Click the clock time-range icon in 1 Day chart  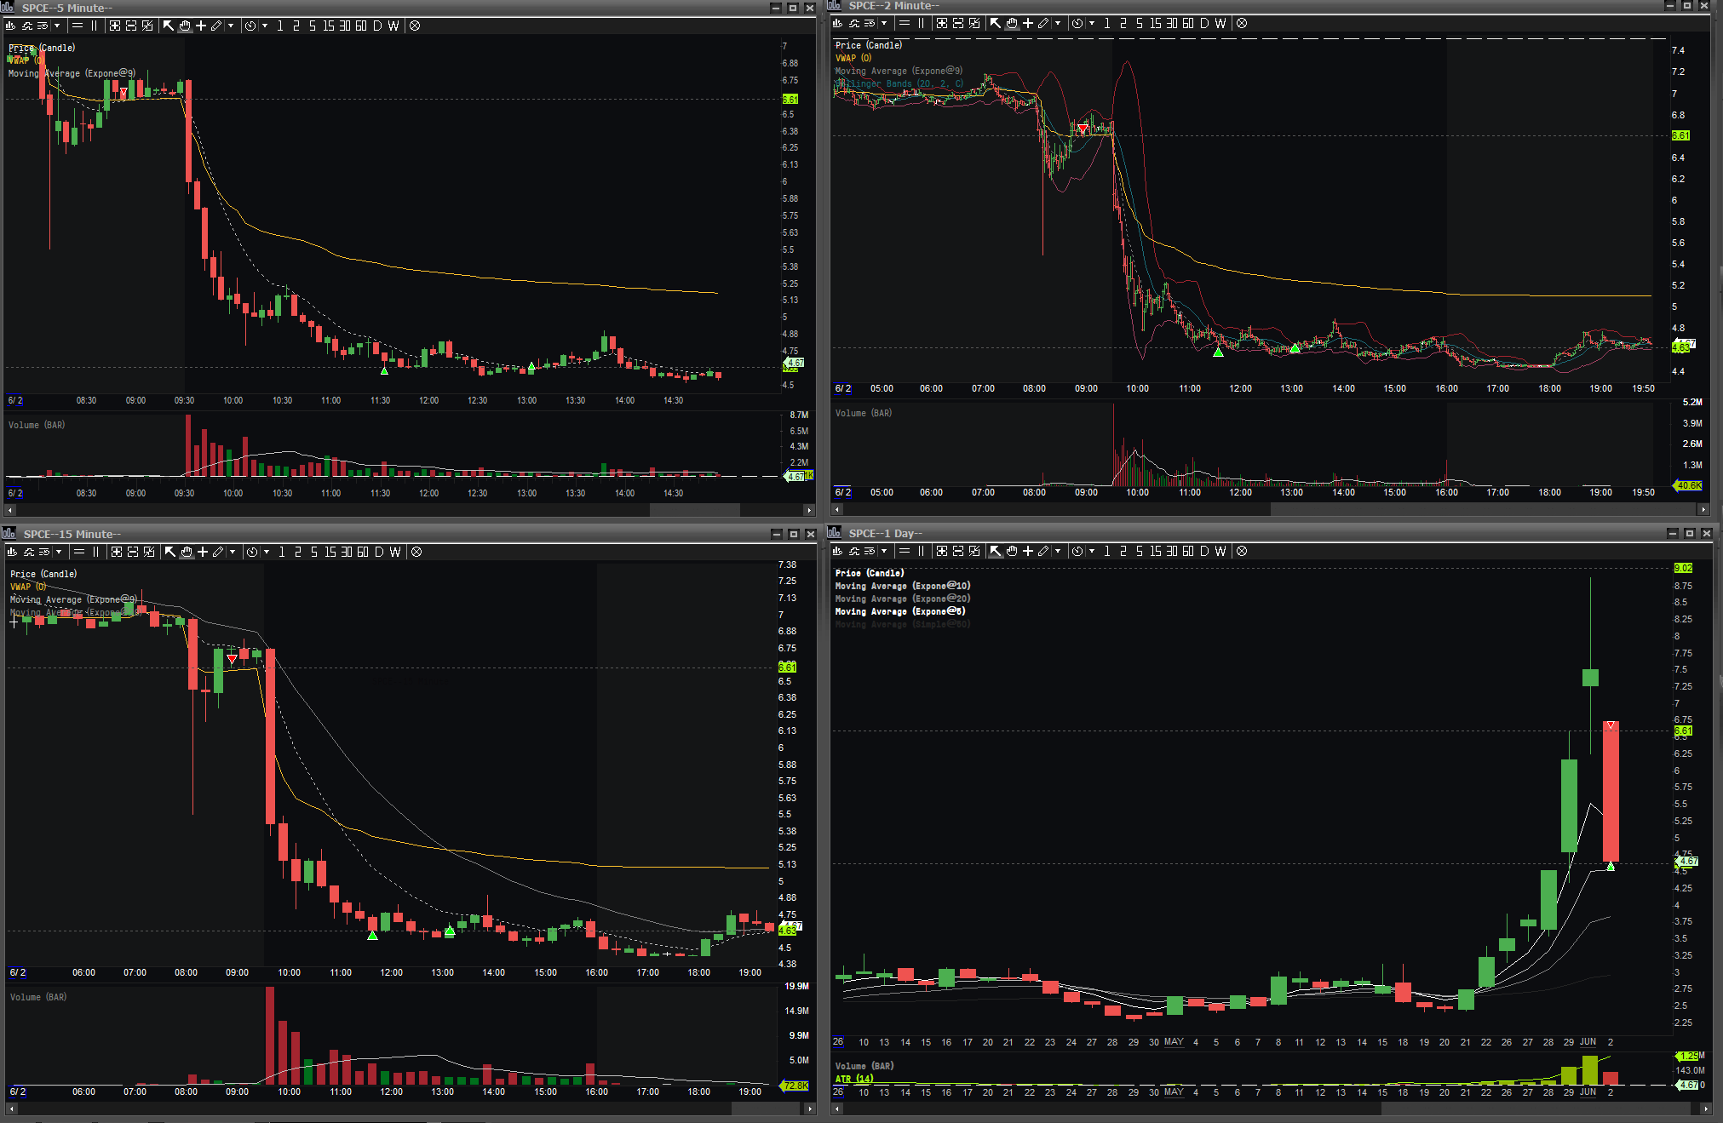1077,551
